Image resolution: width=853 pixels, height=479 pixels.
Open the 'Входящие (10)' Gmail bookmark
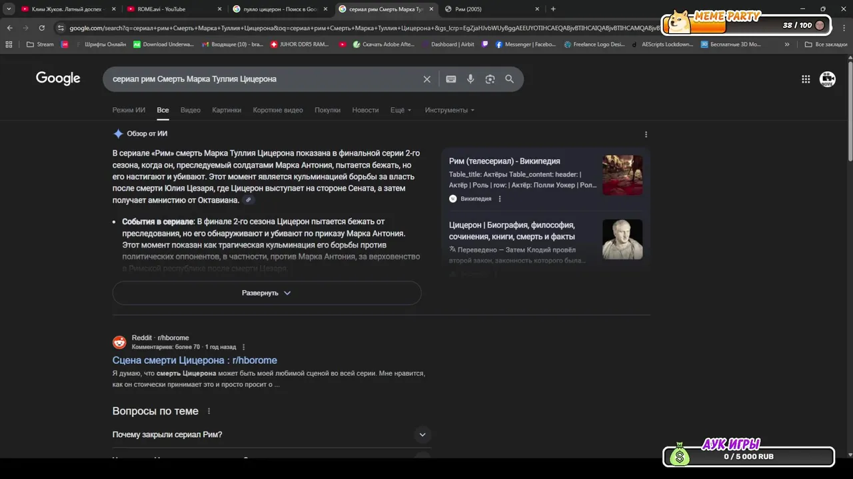click(233, 45)
